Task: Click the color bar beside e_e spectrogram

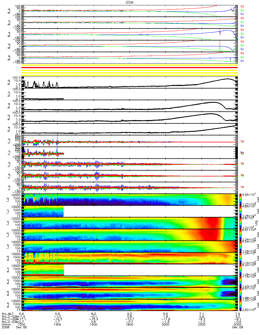Action: coord(241,305)
